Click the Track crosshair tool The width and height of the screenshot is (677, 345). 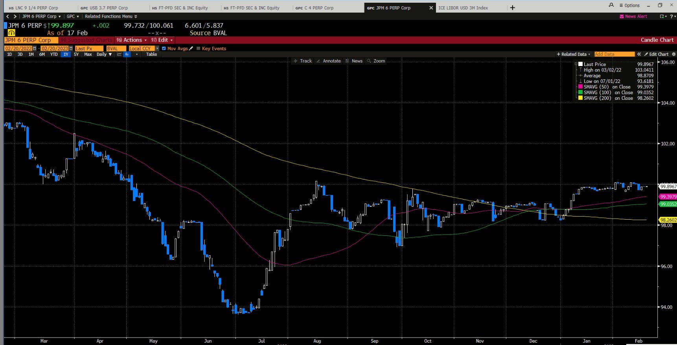[303, 61]
